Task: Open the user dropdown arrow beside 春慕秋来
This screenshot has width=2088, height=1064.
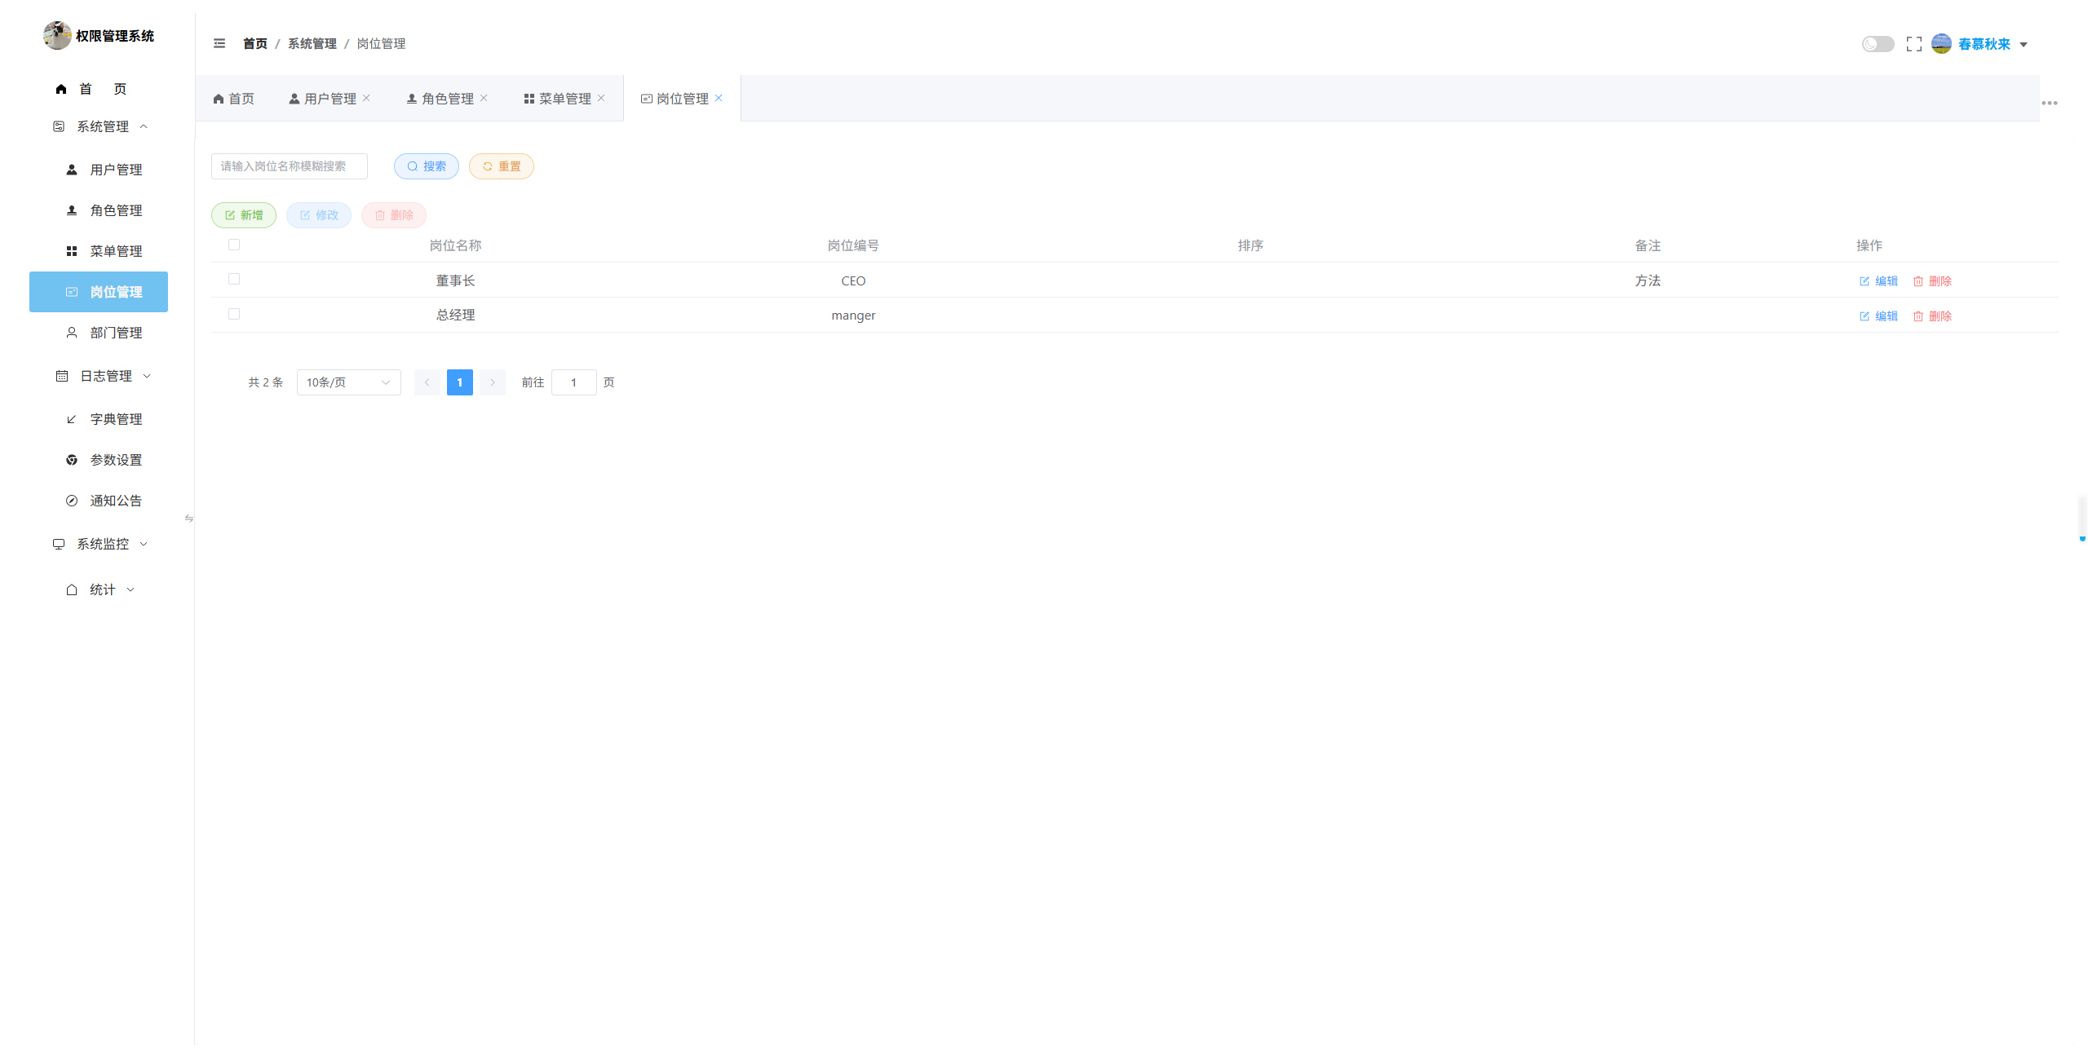Action: (x=2024, y=45)
